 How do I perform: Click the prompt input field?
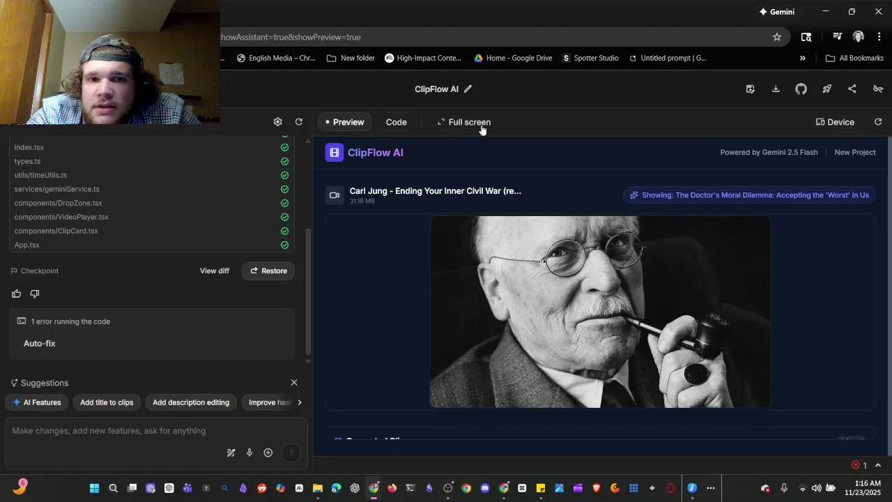[155, 431]
